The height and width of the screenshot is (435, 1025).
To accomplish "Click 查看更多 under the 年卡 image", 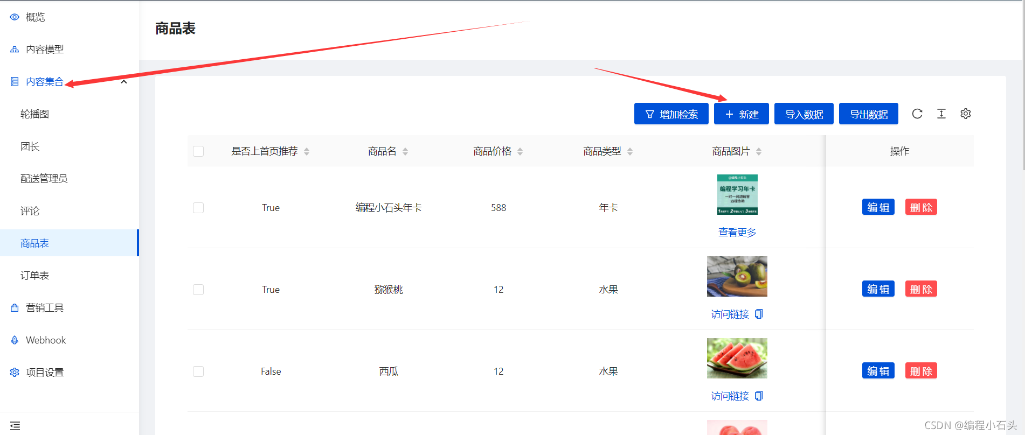I will (x=737, y=232).
